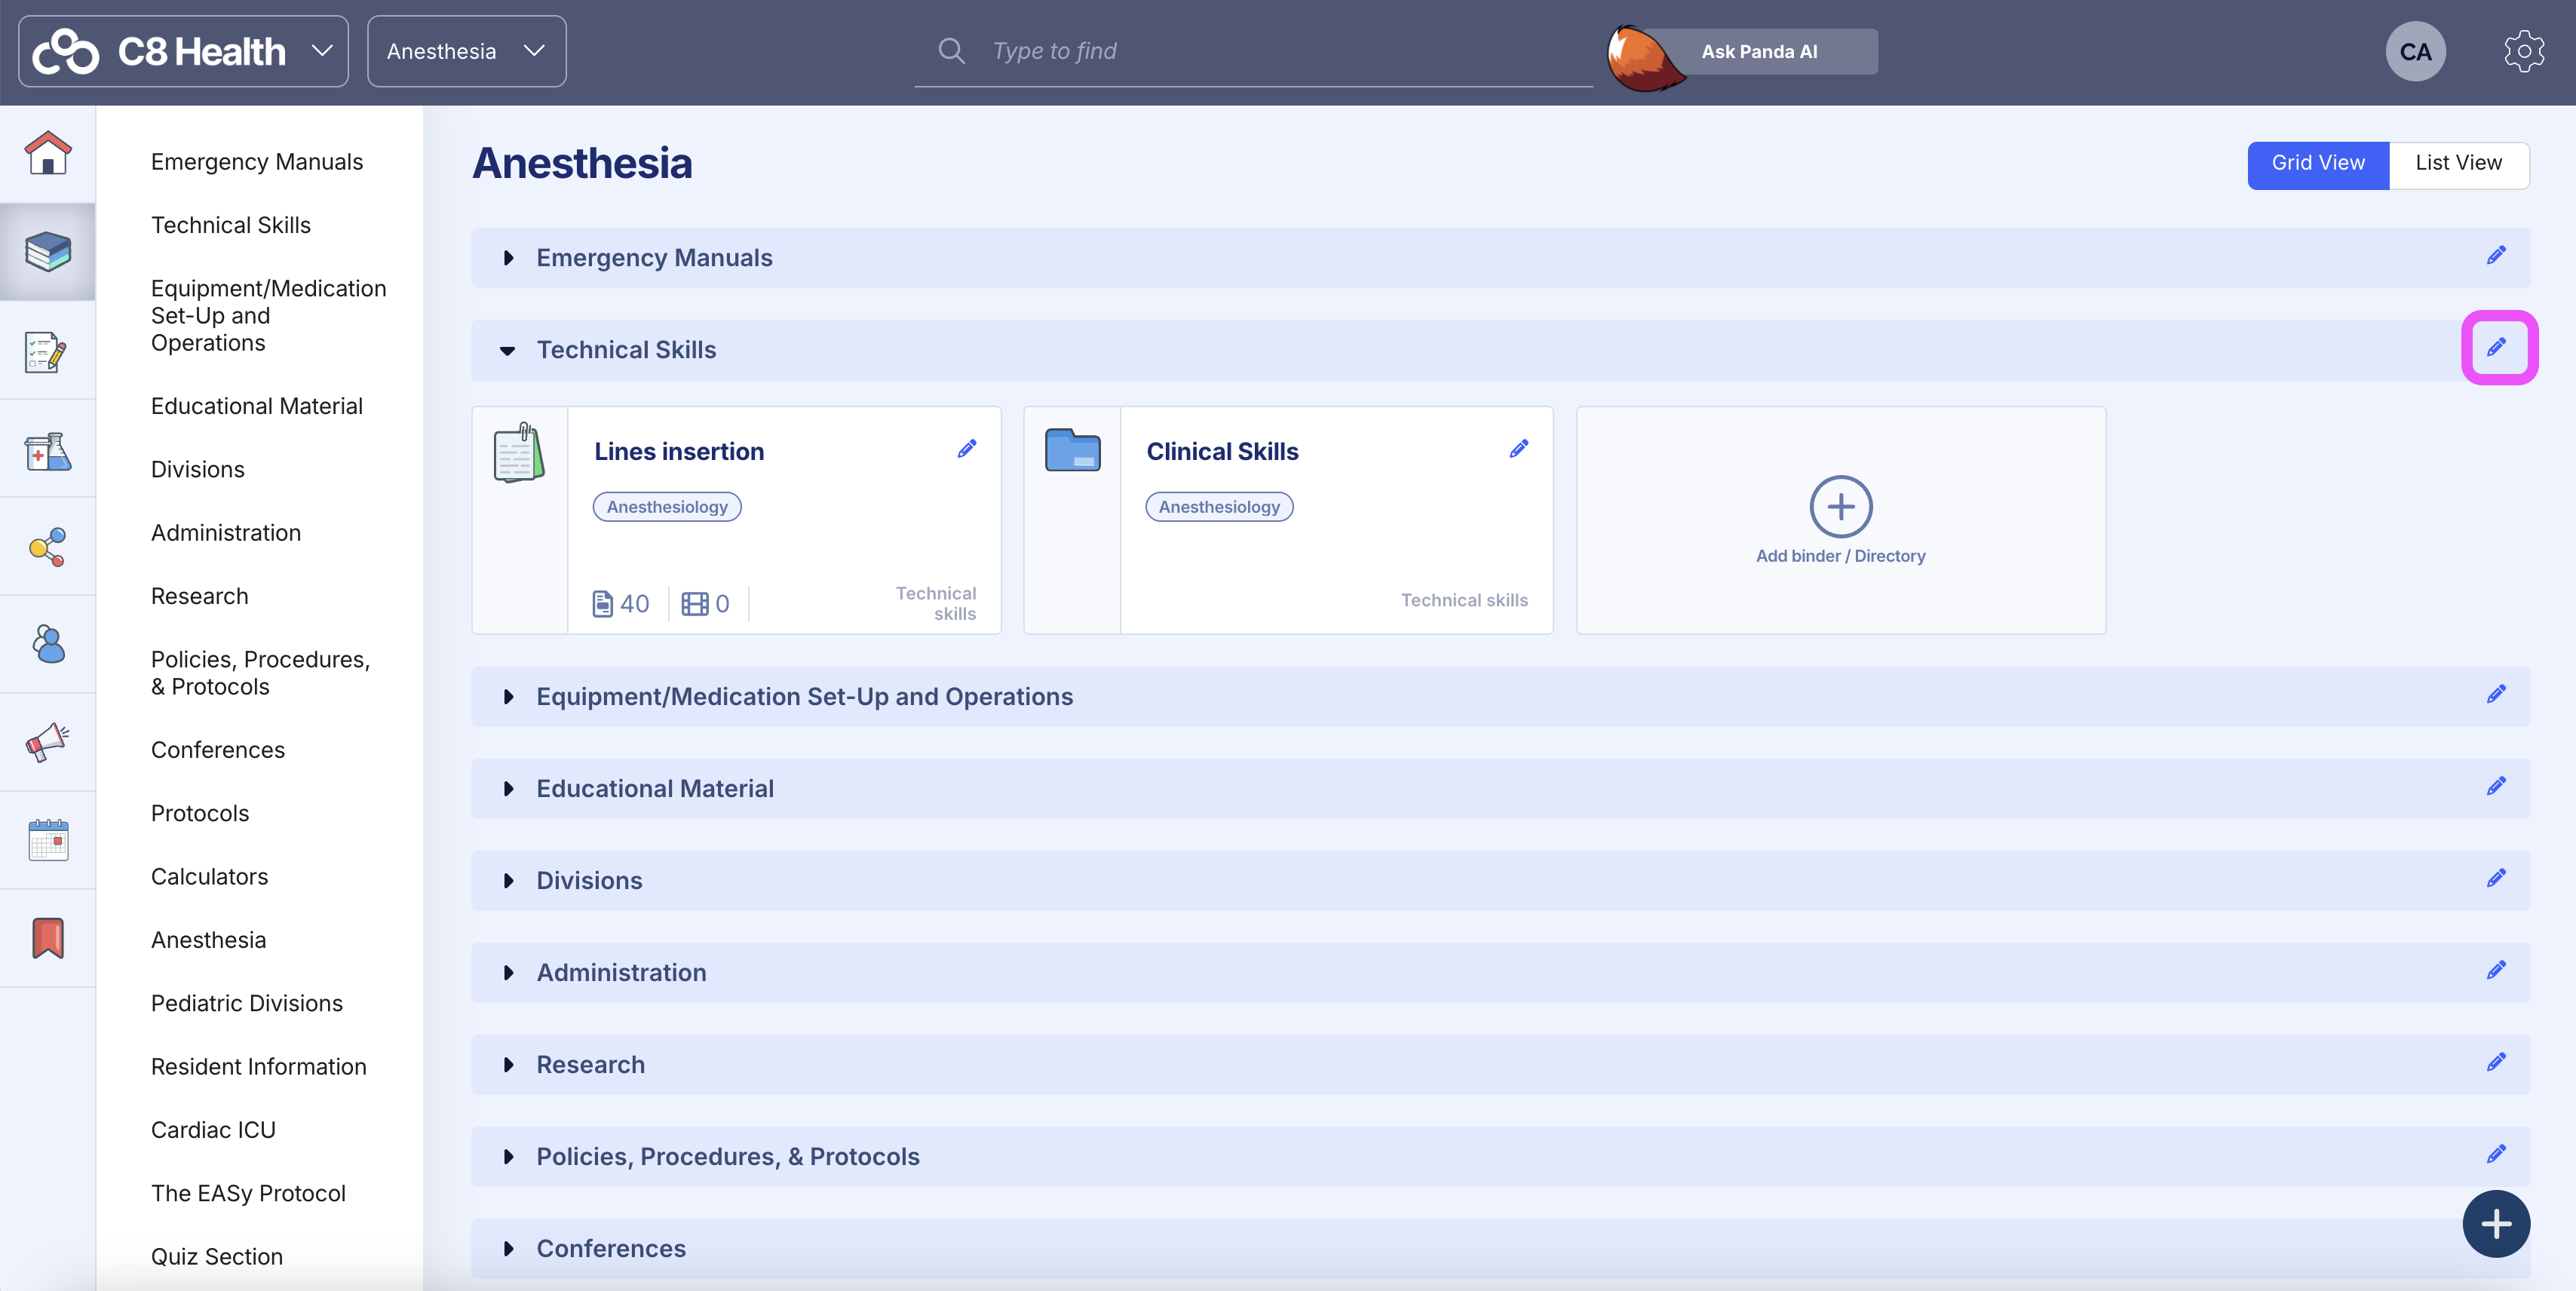The height and width of the screenshot is (1291, 2576).
Task: Click the round plus floating button
Action: 2496,1224
